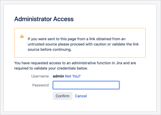Focus the Password input field
This screenshot has width=161, height=115.
[x=86, y=85]
